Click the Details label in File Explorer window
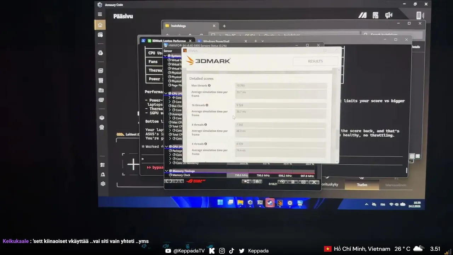453x255 pixels. 415,47
